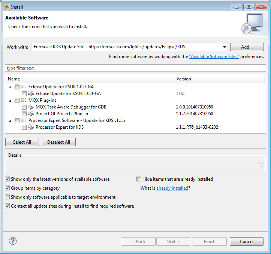271x254 pixels.
Task: Minimize the Install window
Action: (x=237, y=7)
